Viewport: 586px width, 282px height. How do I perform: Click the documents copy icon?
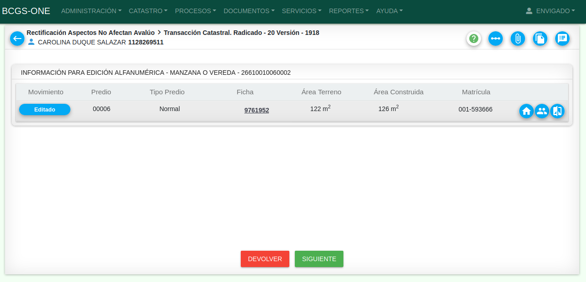(540, 39)
